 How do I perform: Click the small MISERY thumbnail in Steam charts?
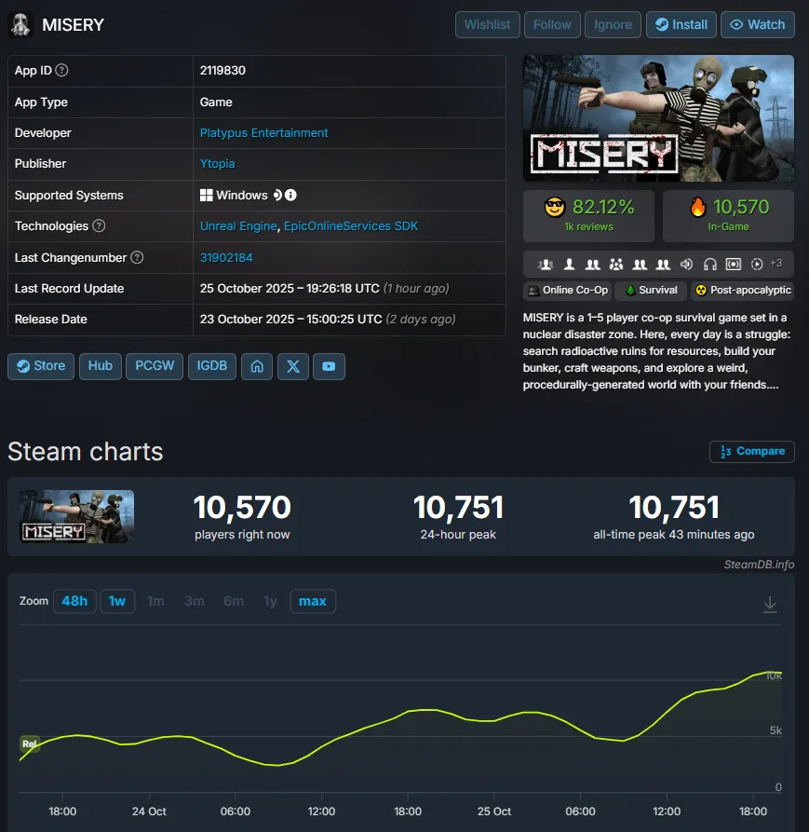coord(77,516)
